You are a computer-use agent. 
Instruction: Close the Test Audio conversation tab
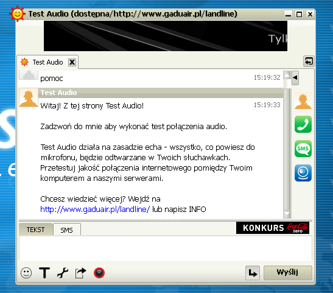[x=72, y=62]
